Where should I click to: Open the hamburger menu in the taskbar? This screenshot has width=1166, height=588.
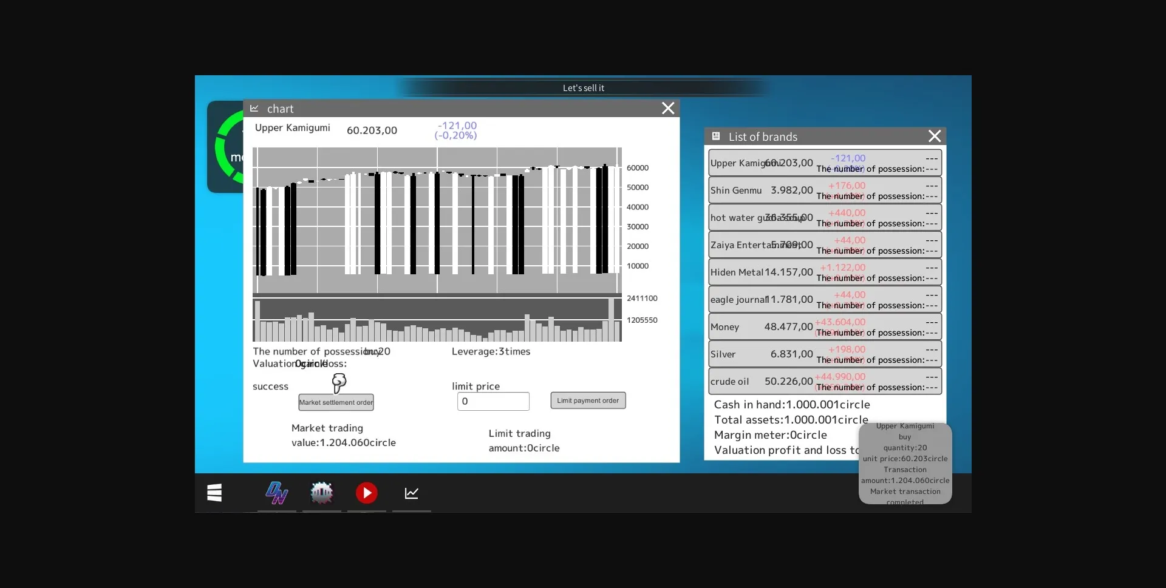tap(214, 493)
